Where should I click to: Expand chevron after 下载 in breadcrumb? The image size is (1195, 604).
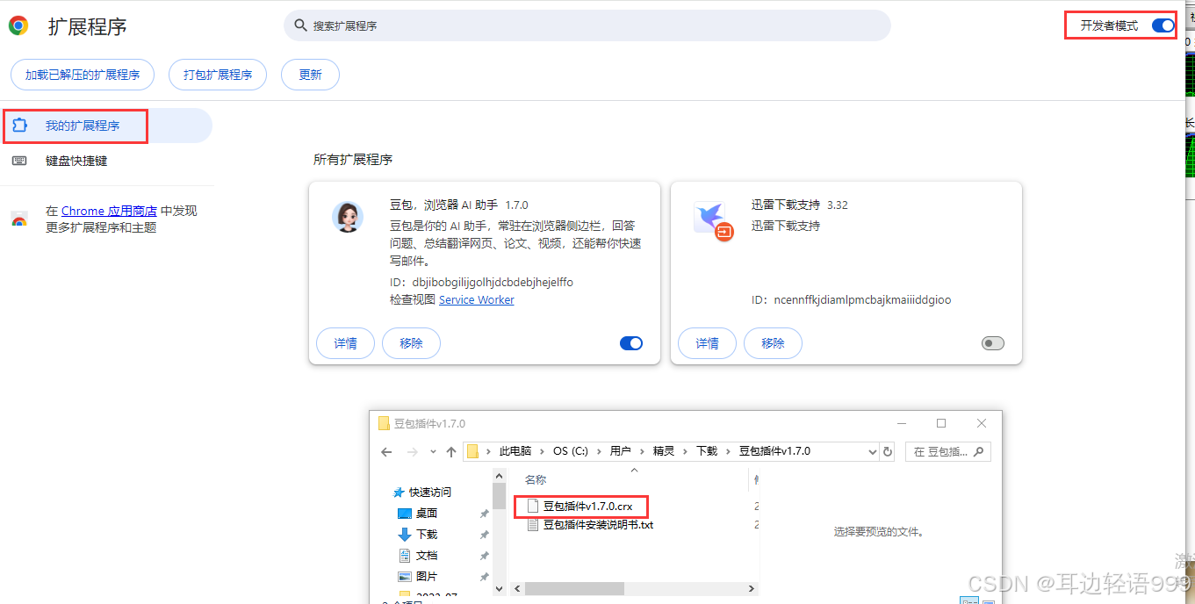point(728,451)
